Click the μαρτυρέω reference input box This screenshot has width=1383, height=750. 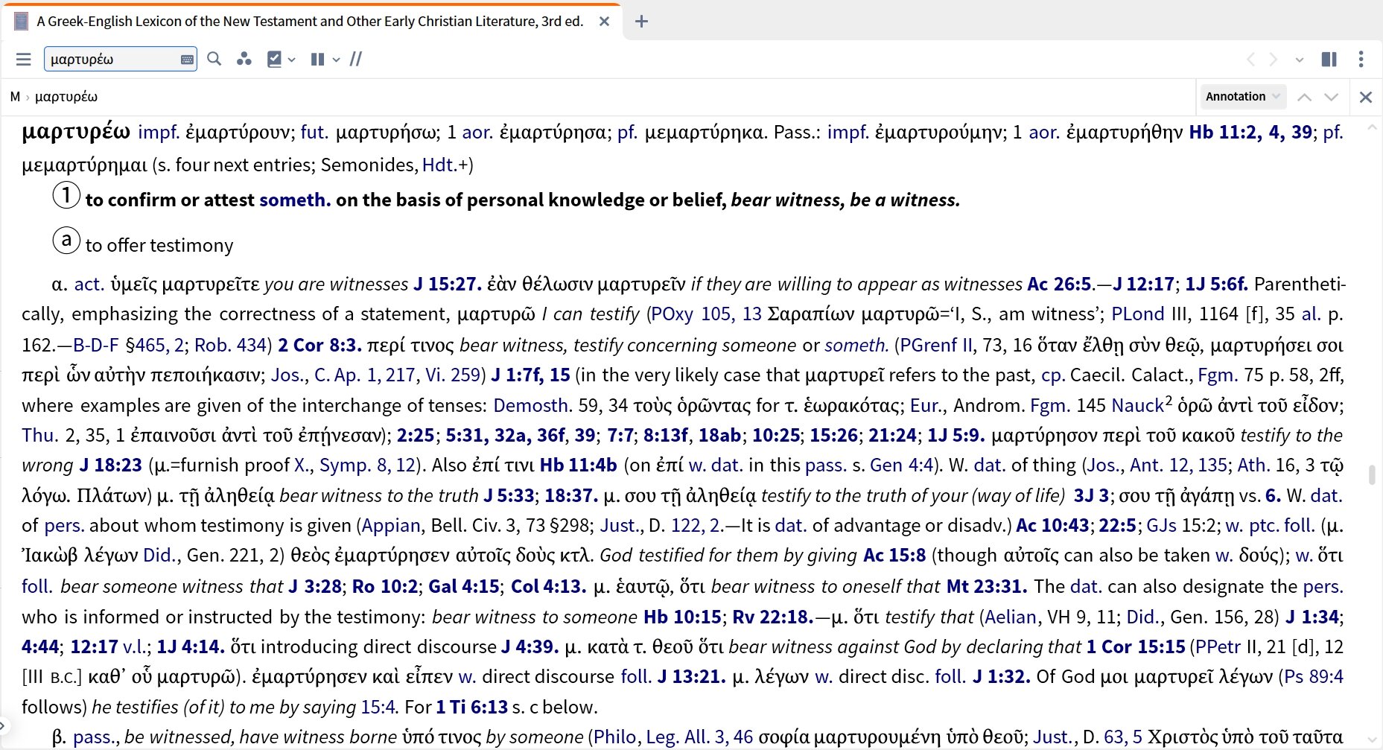point(112,59)
